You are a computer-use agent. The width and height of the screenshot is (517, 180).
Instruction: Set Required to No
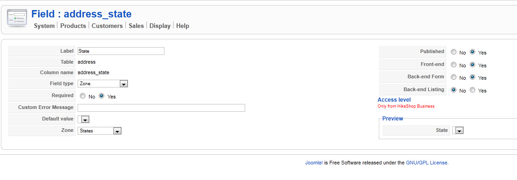(83, 96)
